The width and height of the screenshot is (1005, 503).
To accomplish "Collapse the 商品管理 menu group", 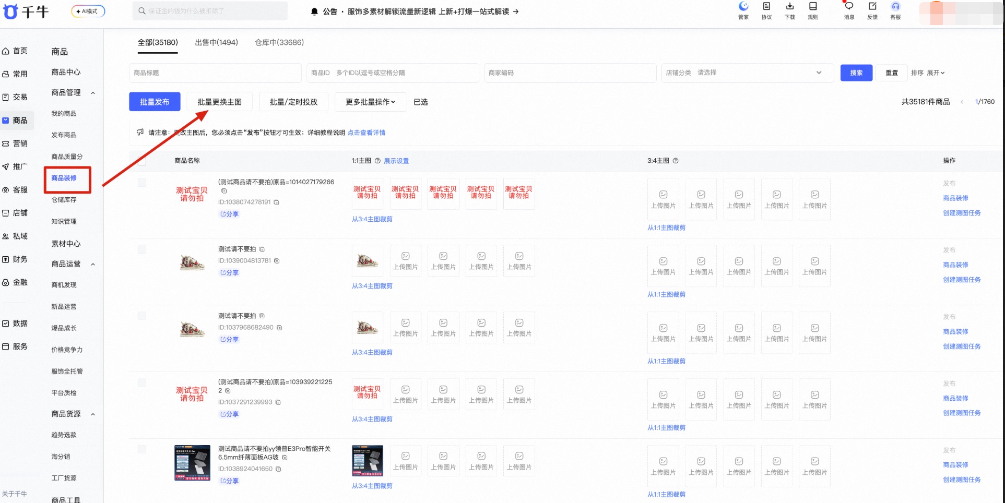I will [93, 93].
